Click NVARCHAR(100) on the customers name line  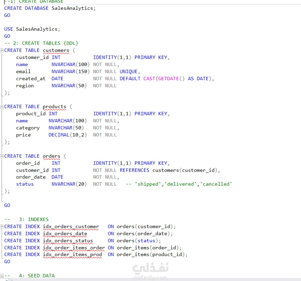[x=71, y=64]
